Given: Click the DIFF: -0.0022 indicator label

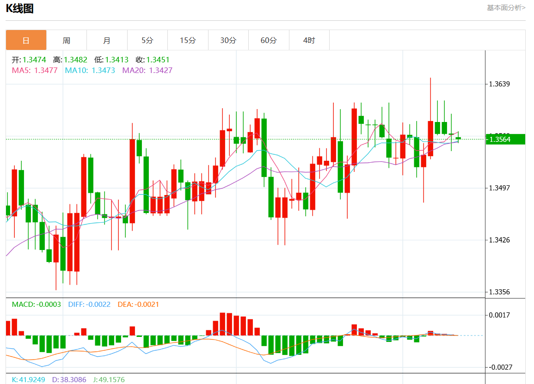Looking at the screenshot, I should click(x=89, y=305).
